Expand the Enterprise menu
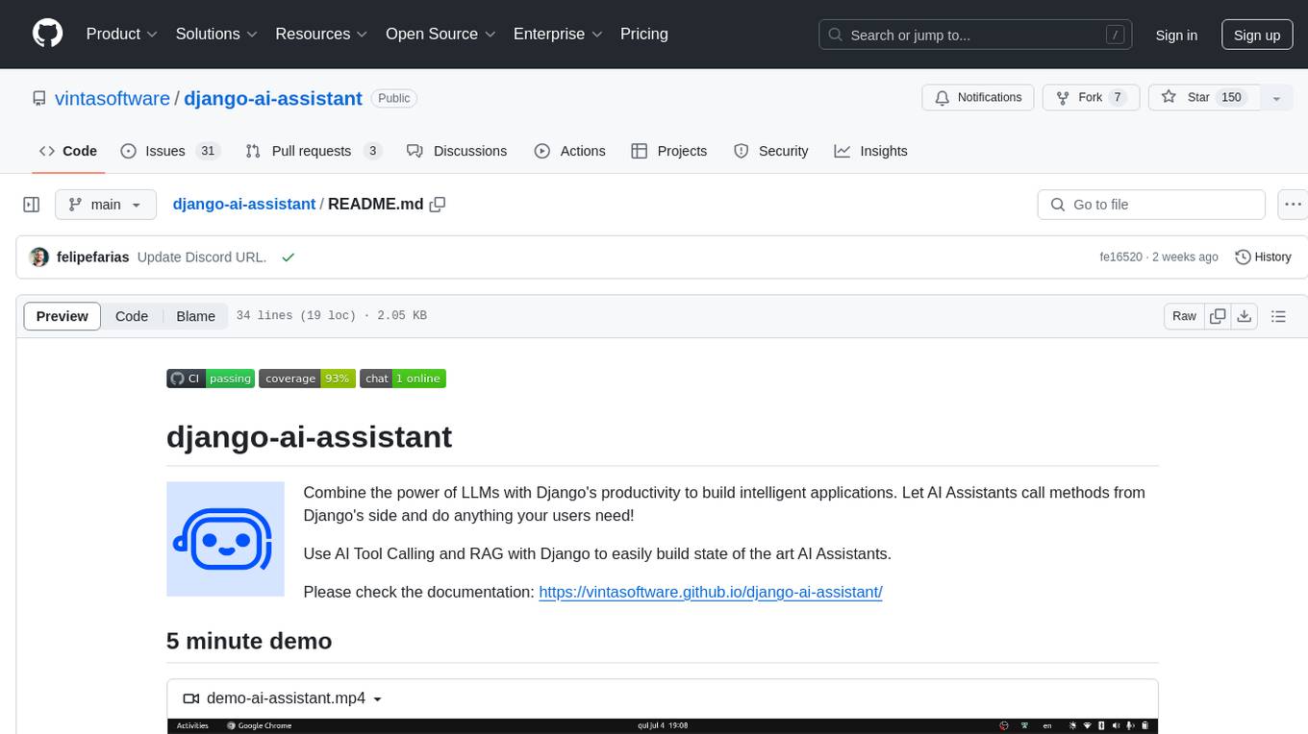Image resolution: width=1308 pixels, height=734 pixels. [x=558, y=34]
